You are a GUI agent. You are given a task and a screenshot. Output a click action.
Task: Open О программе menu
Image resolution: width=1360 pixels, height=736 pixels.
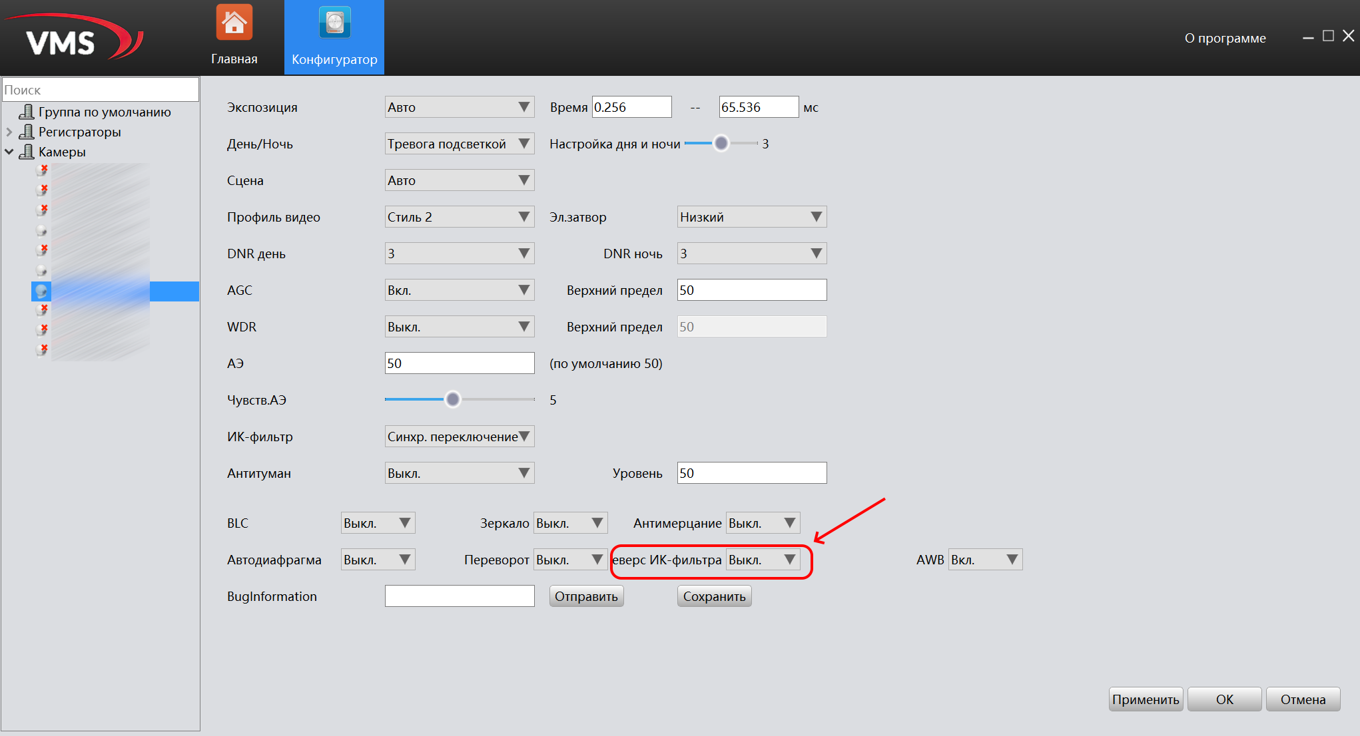1225,38
